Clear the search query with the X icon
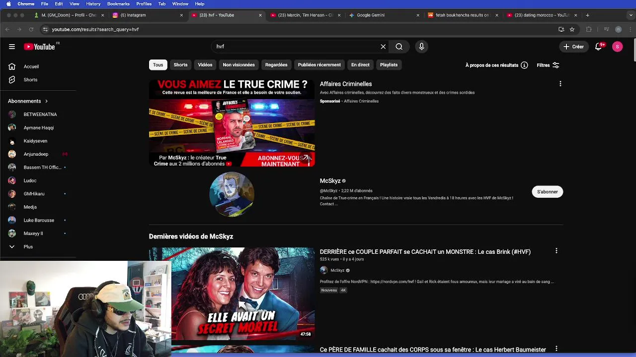This screenshot has height=357, width=636. [x=383, y=47]
